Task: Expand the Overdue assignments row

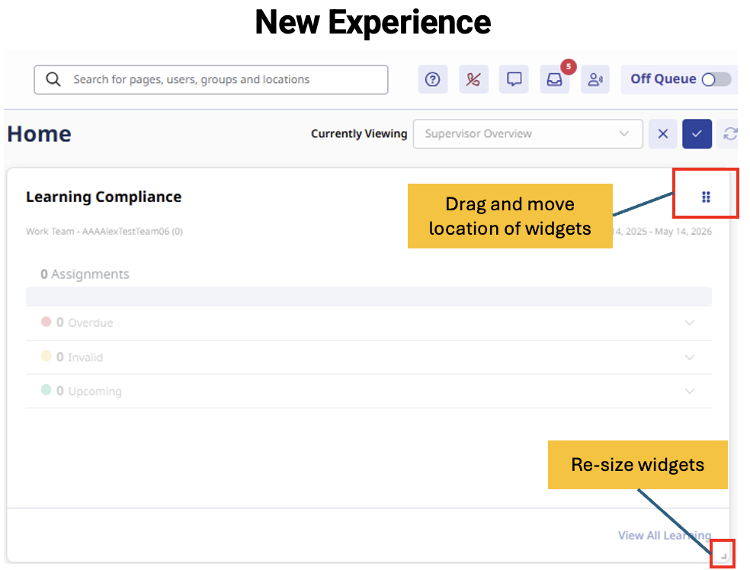Action: point(690,323)
